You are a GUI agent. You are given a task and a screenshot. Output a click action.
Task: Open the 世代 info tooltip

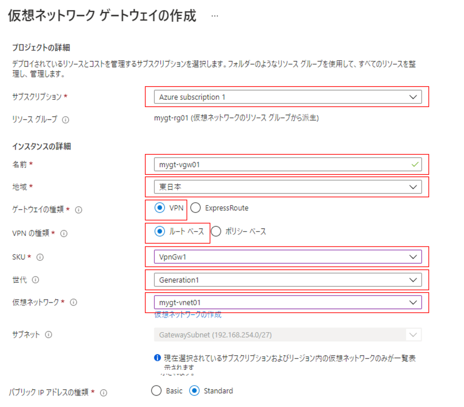tap(36, 280)
